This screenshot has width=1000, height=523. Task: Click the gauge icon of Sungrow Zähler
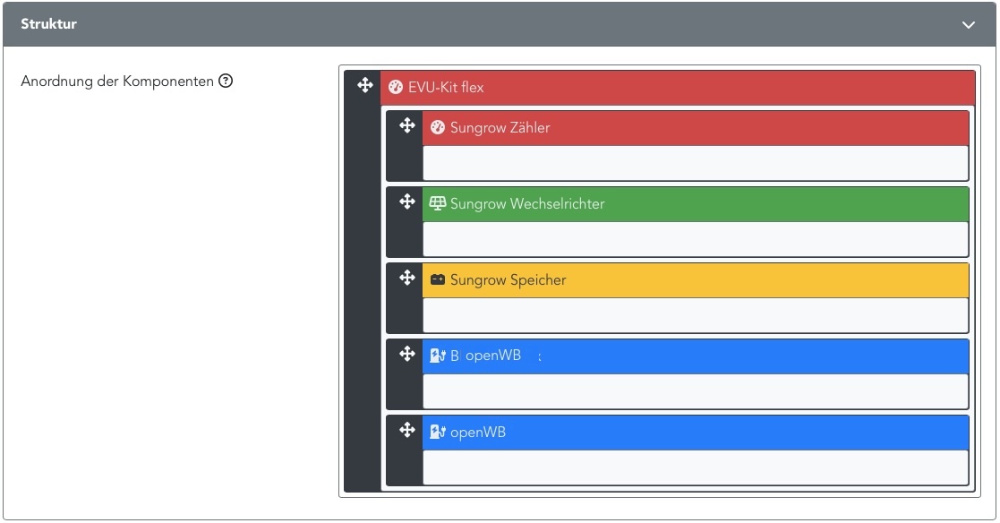coord(438,127)
